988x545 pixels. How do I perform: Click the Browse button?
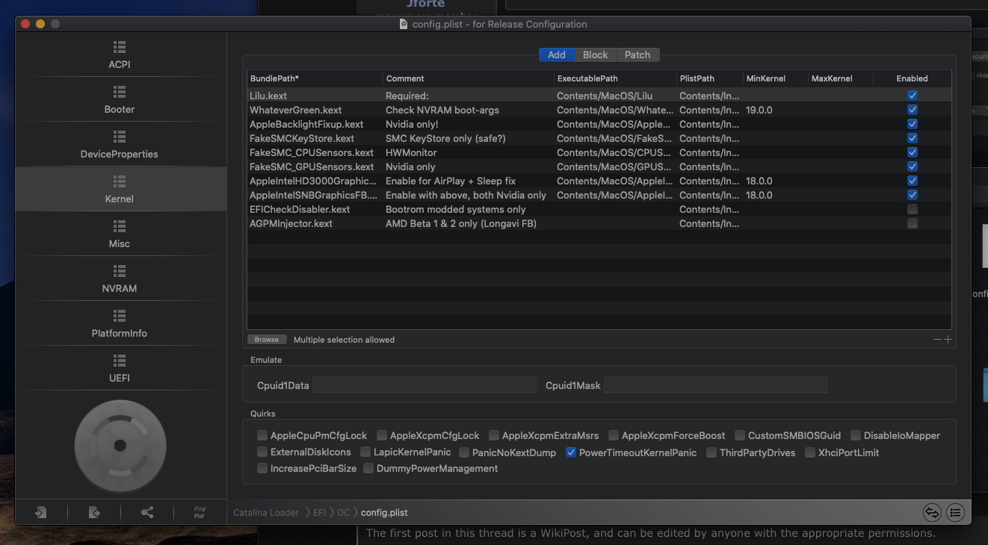tap(266, 340)
